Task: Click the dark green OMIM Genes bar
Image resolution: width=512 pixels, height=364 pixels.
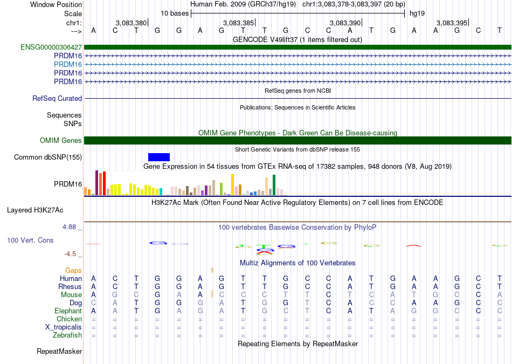Action: tap(297, 141)
